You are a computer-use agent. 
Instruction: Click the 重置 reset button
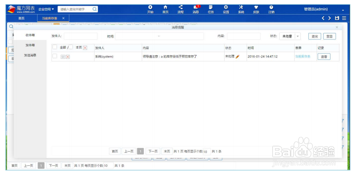(x=329, y=36)
